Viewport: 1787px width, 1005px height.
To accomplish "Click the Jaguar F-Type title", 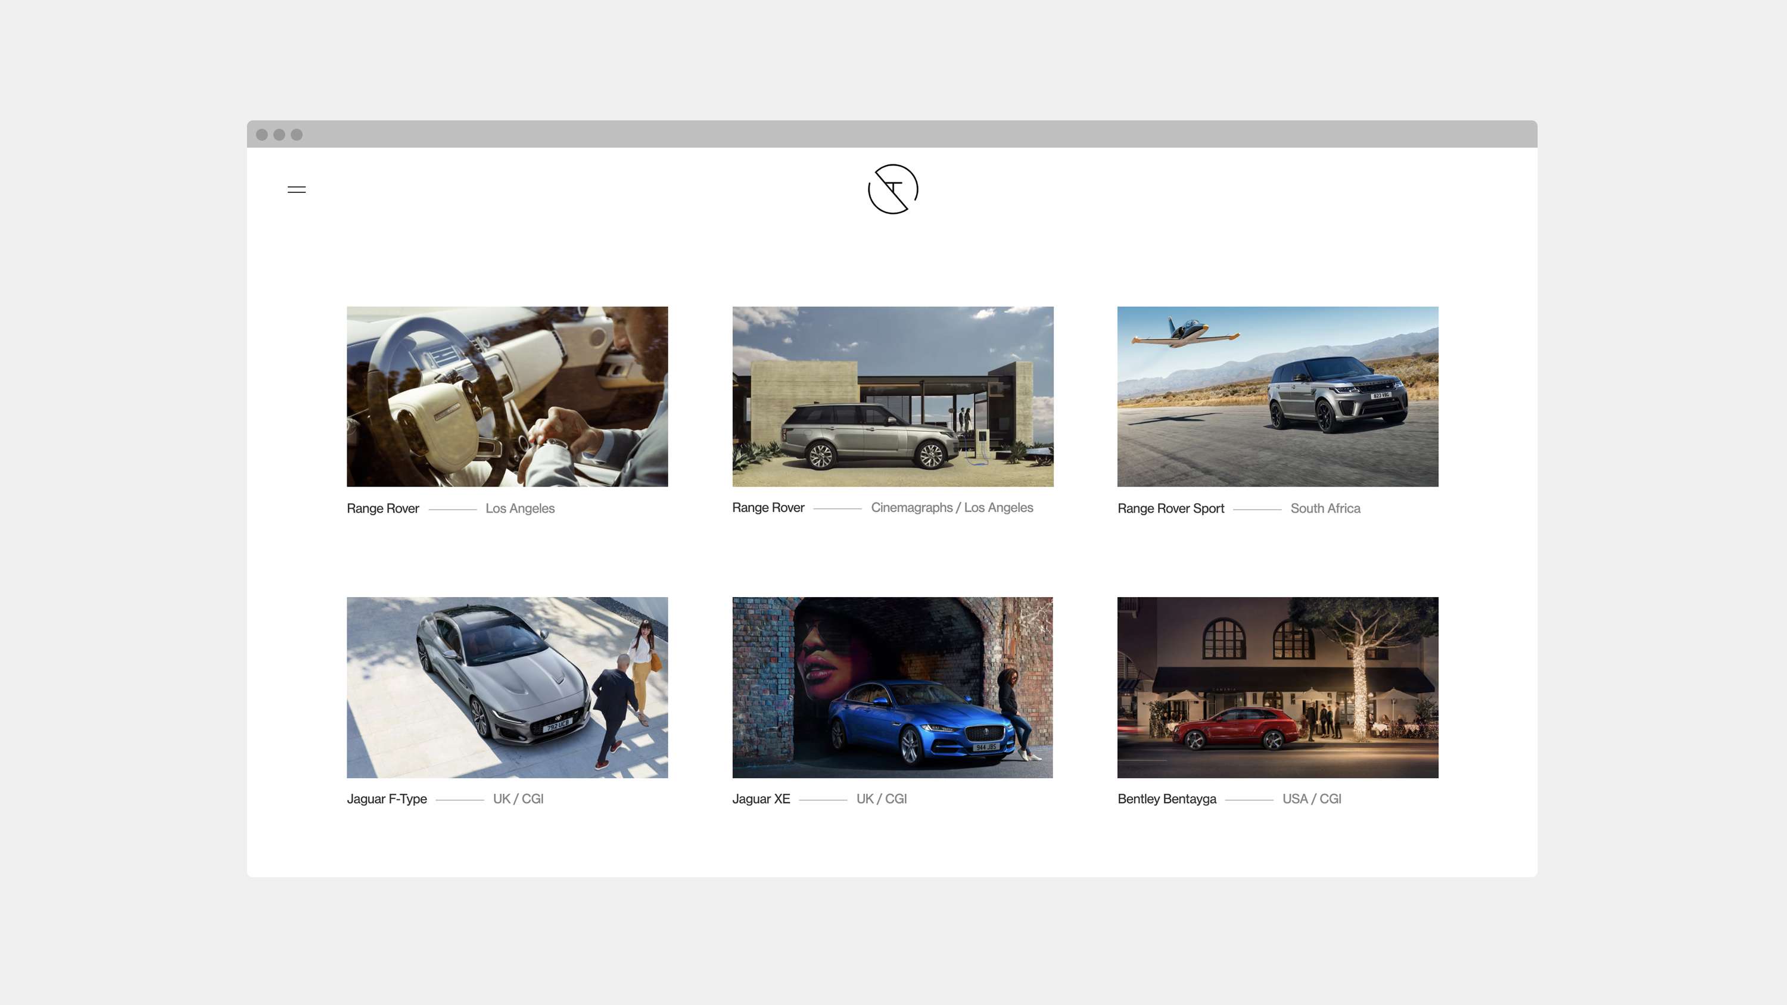I will coord(387,799).
